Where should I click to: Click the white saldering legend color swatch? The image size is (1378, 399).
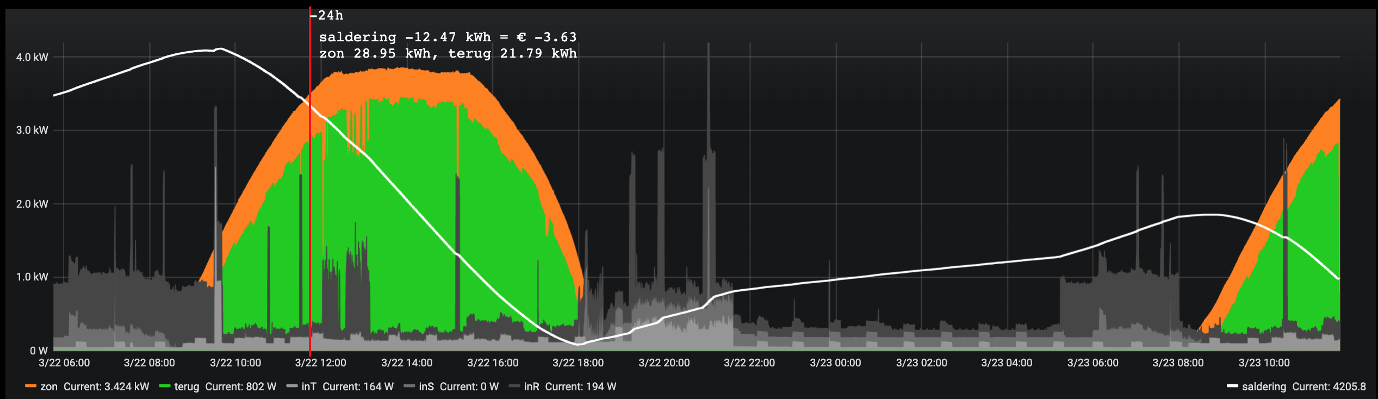coord(1232,386)
